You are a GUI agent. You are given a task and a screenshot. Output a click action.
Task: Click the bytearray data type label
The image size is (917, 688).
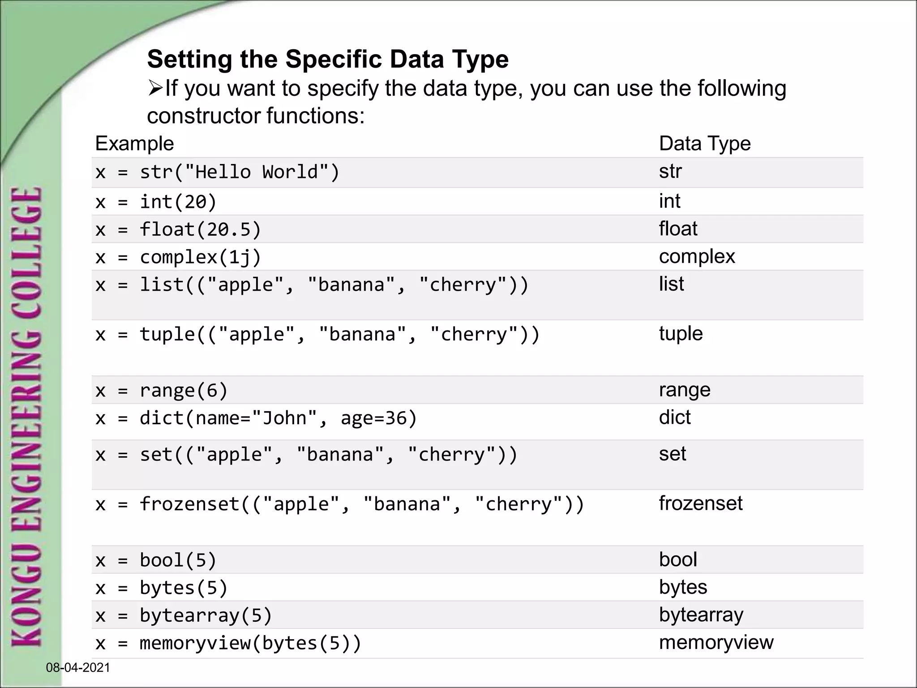701,615
